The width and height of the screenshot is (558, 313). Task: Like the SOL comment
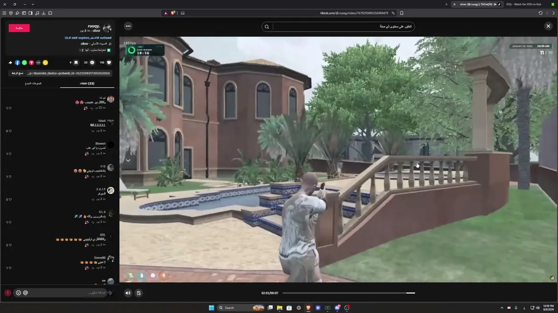click(10, 245)
